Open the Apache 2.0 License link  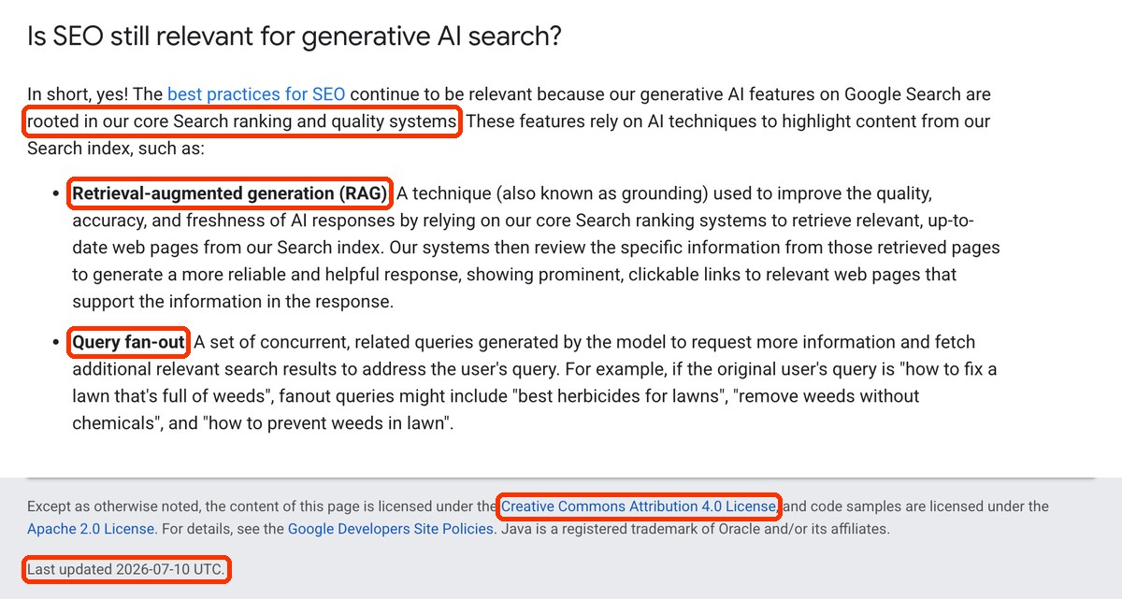click(91, 529)
